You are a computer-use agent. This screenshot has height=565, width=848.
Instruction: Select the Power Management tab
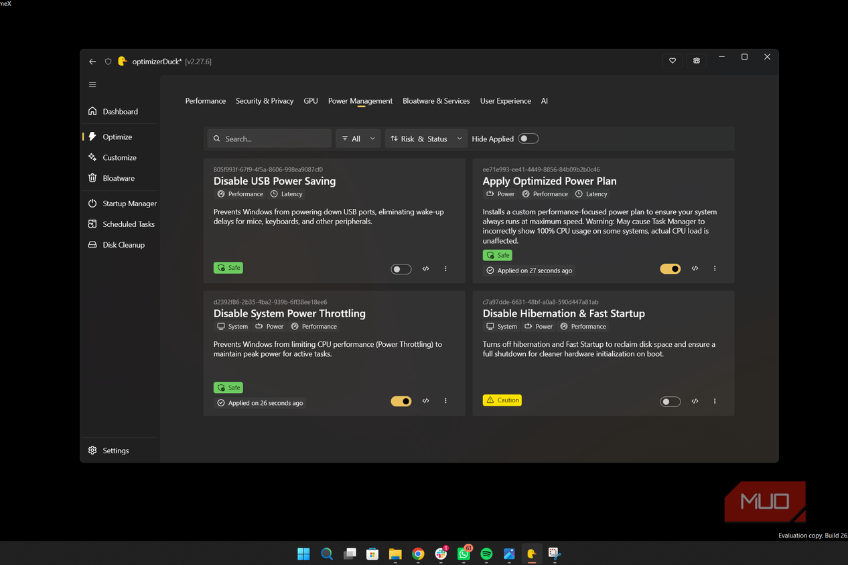360,101
